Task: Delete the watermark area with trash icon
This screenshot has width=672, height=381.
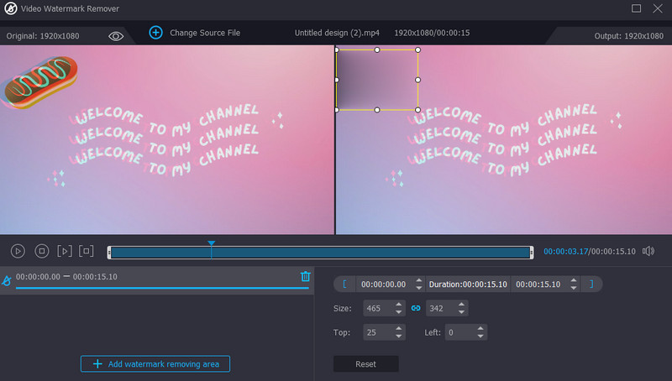Action: (305, 277)
